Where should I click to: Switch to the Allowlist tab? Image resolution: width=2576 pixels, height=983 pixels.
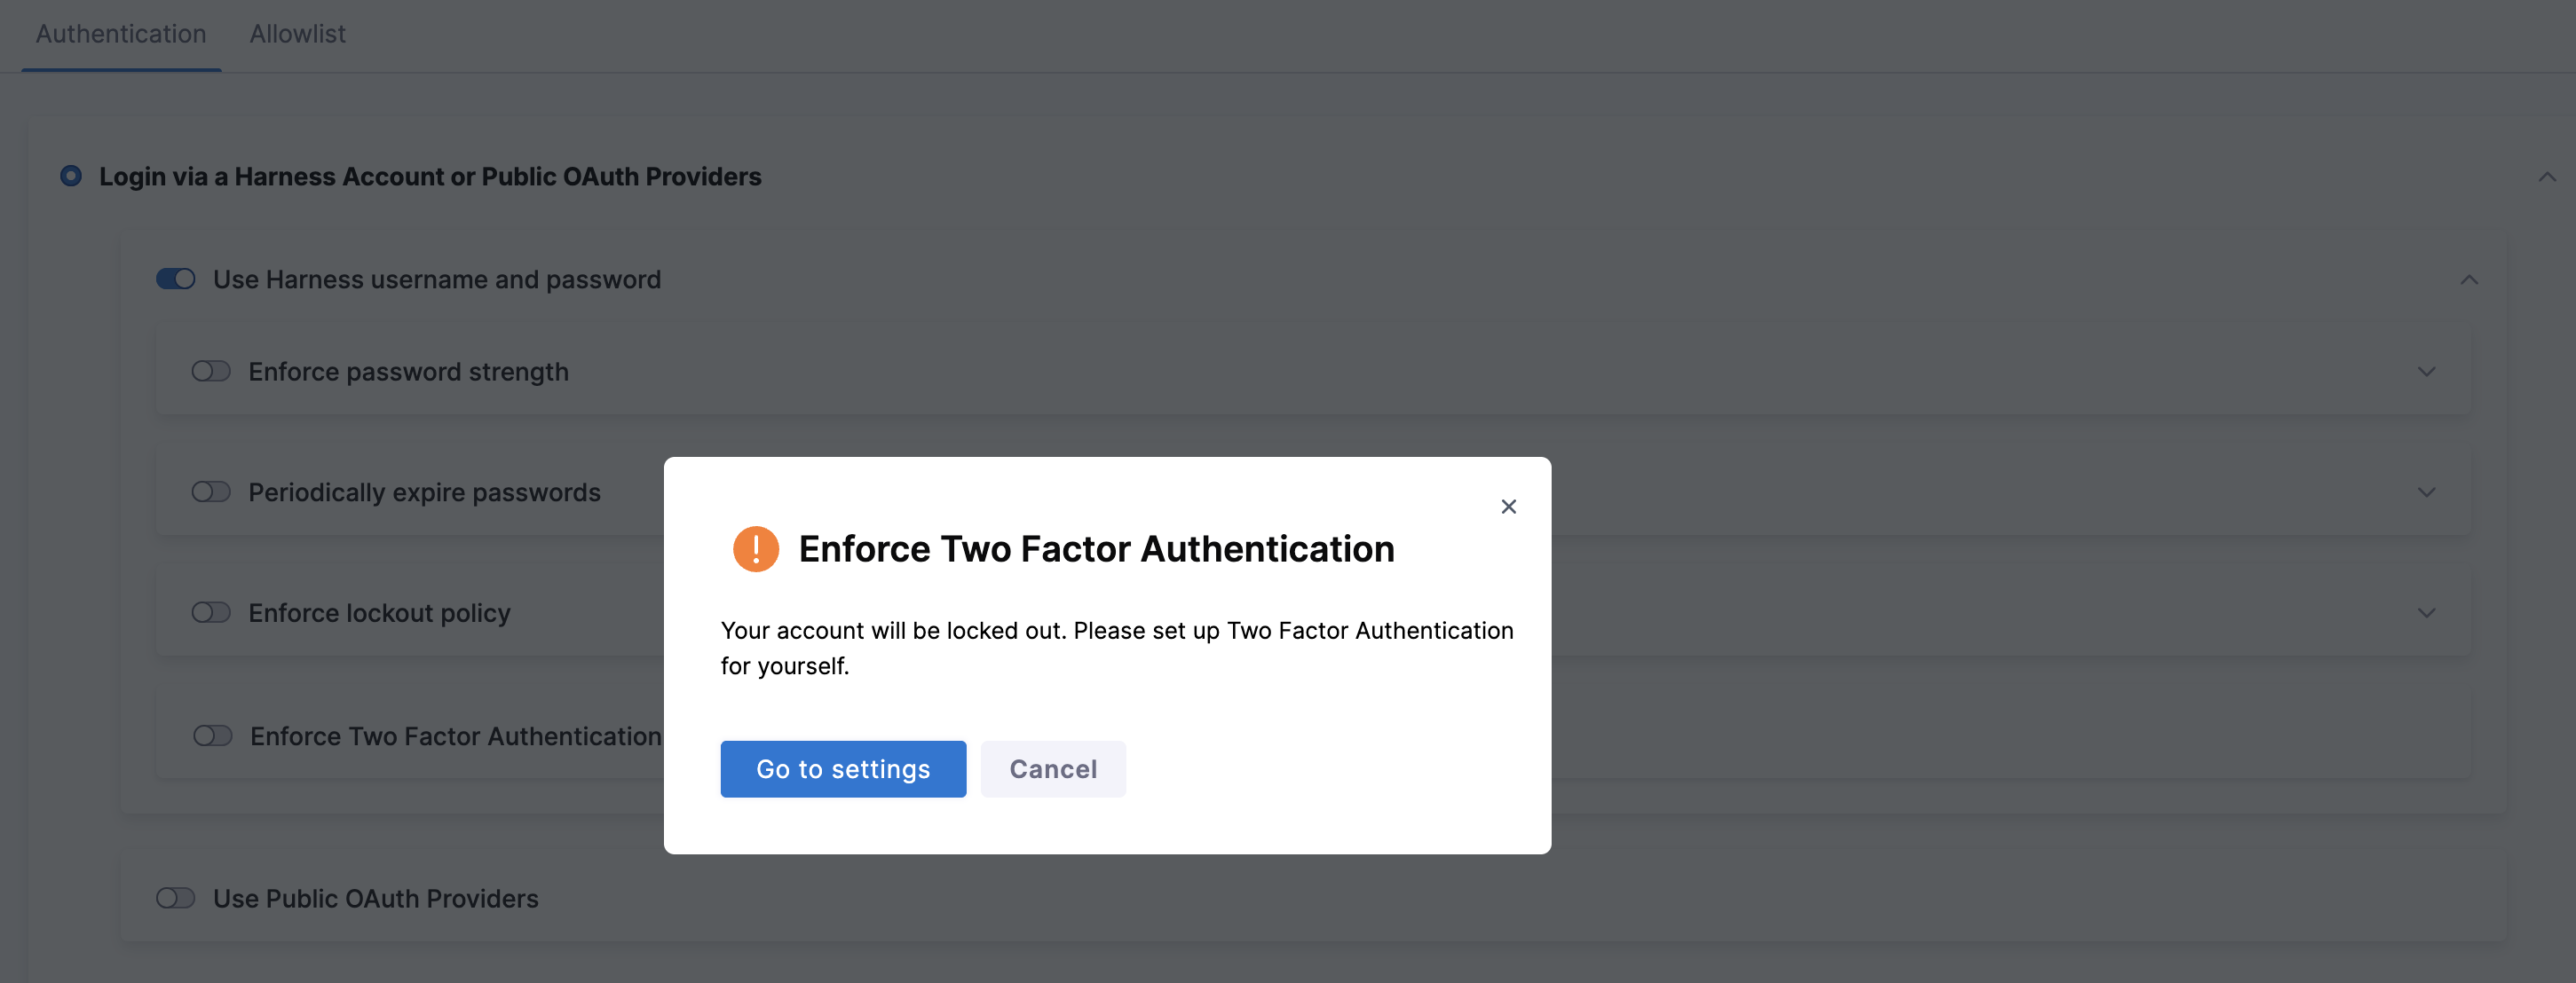pyautogui.click(x=297, y=34)
